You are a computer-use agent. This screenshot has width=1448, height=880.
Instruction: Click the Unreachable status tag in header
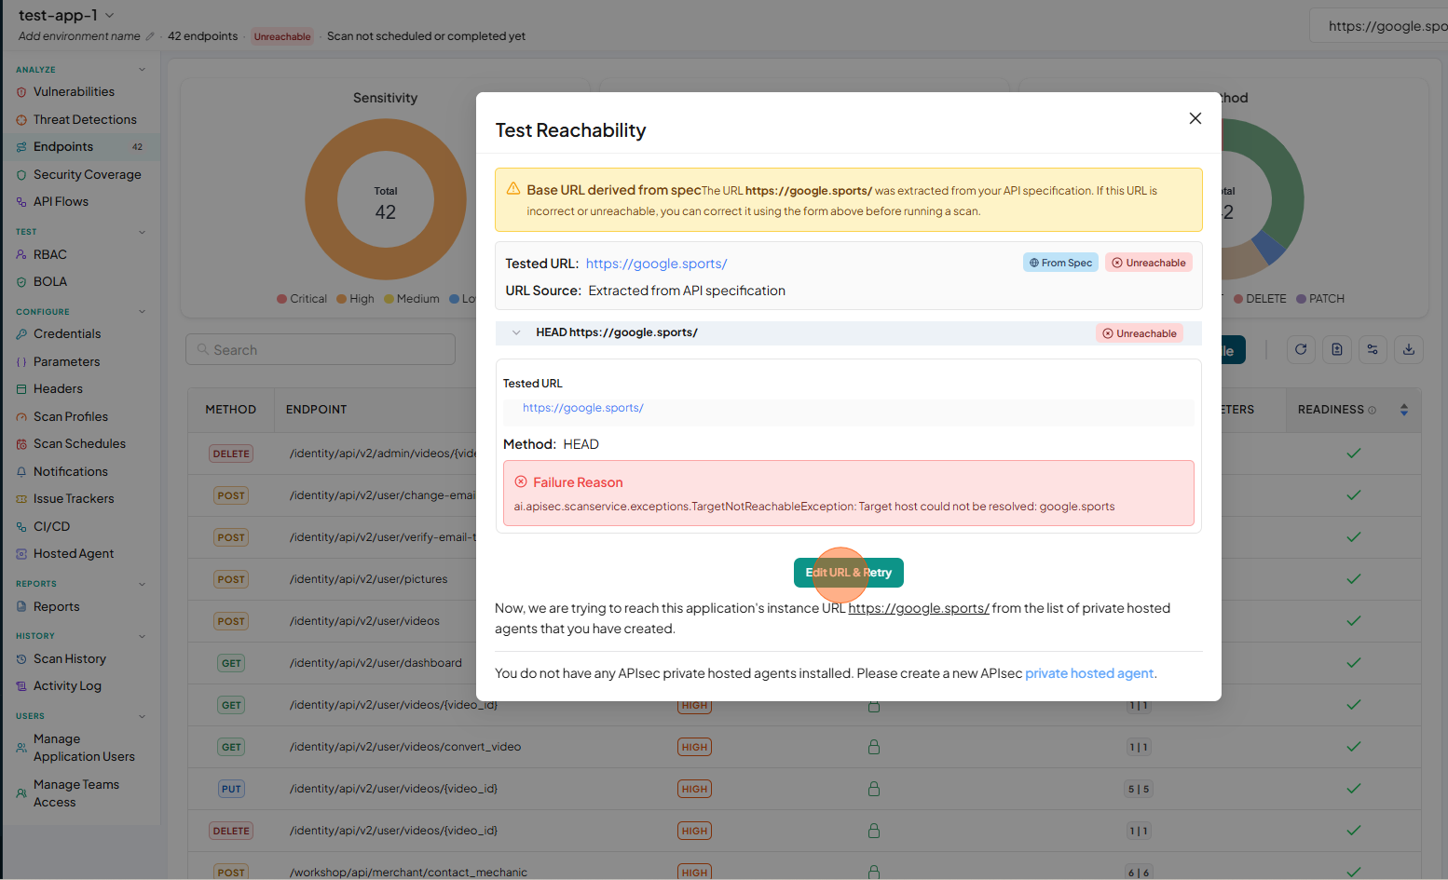click(282, 36)
